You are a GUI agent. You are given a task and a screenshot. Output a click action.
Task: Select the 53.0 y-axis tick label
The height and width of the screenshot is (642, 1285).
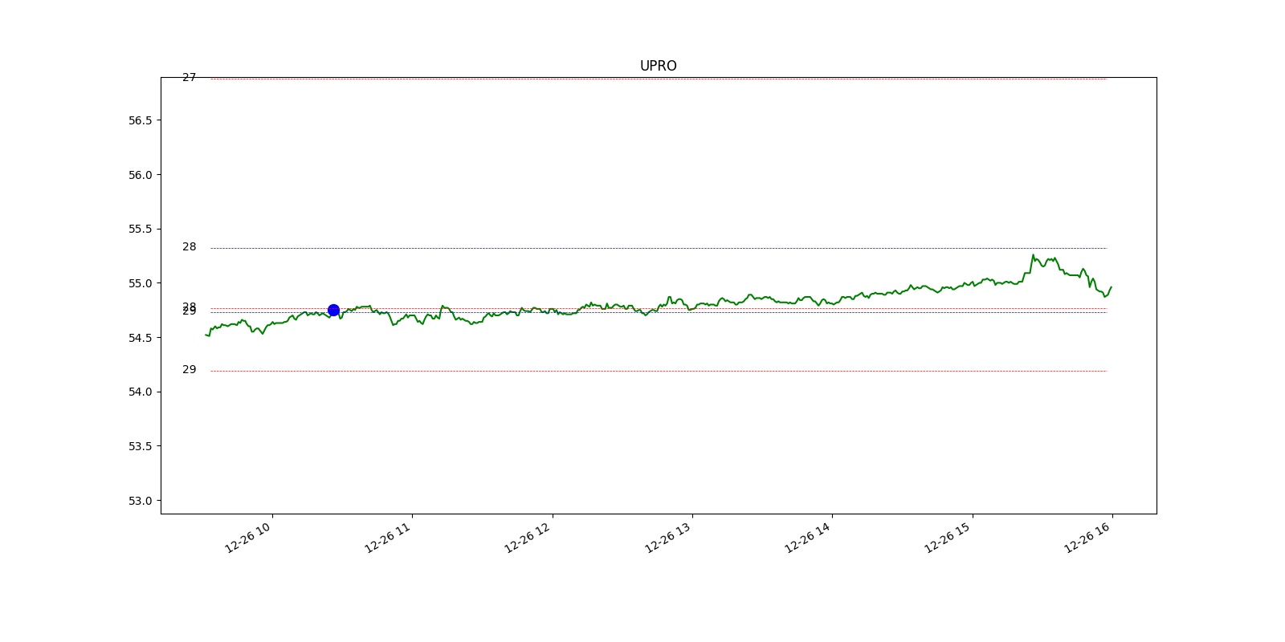click(141, 501)
